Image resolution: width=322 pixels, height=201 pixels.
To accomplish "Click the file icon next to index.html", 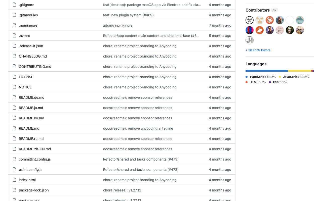I will (15, 180).
